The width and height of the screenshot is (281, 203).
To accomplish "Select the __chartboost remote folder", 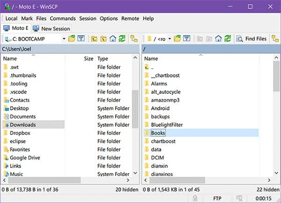I will click(x=165, y=75).
